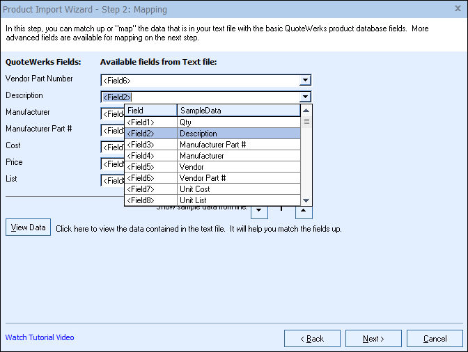Image resolution: width=468 pixels, height=352 pixels.
Task: Pick Field3 Manufacturer Part # entry
Action: coord(212,145)
